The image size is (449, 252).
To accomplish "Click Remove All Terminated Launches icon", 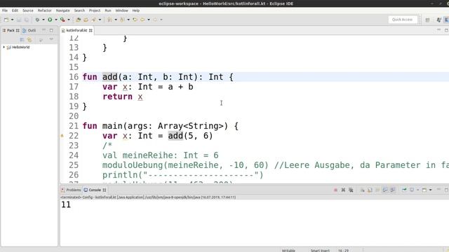I will click(x=351, y=190).
